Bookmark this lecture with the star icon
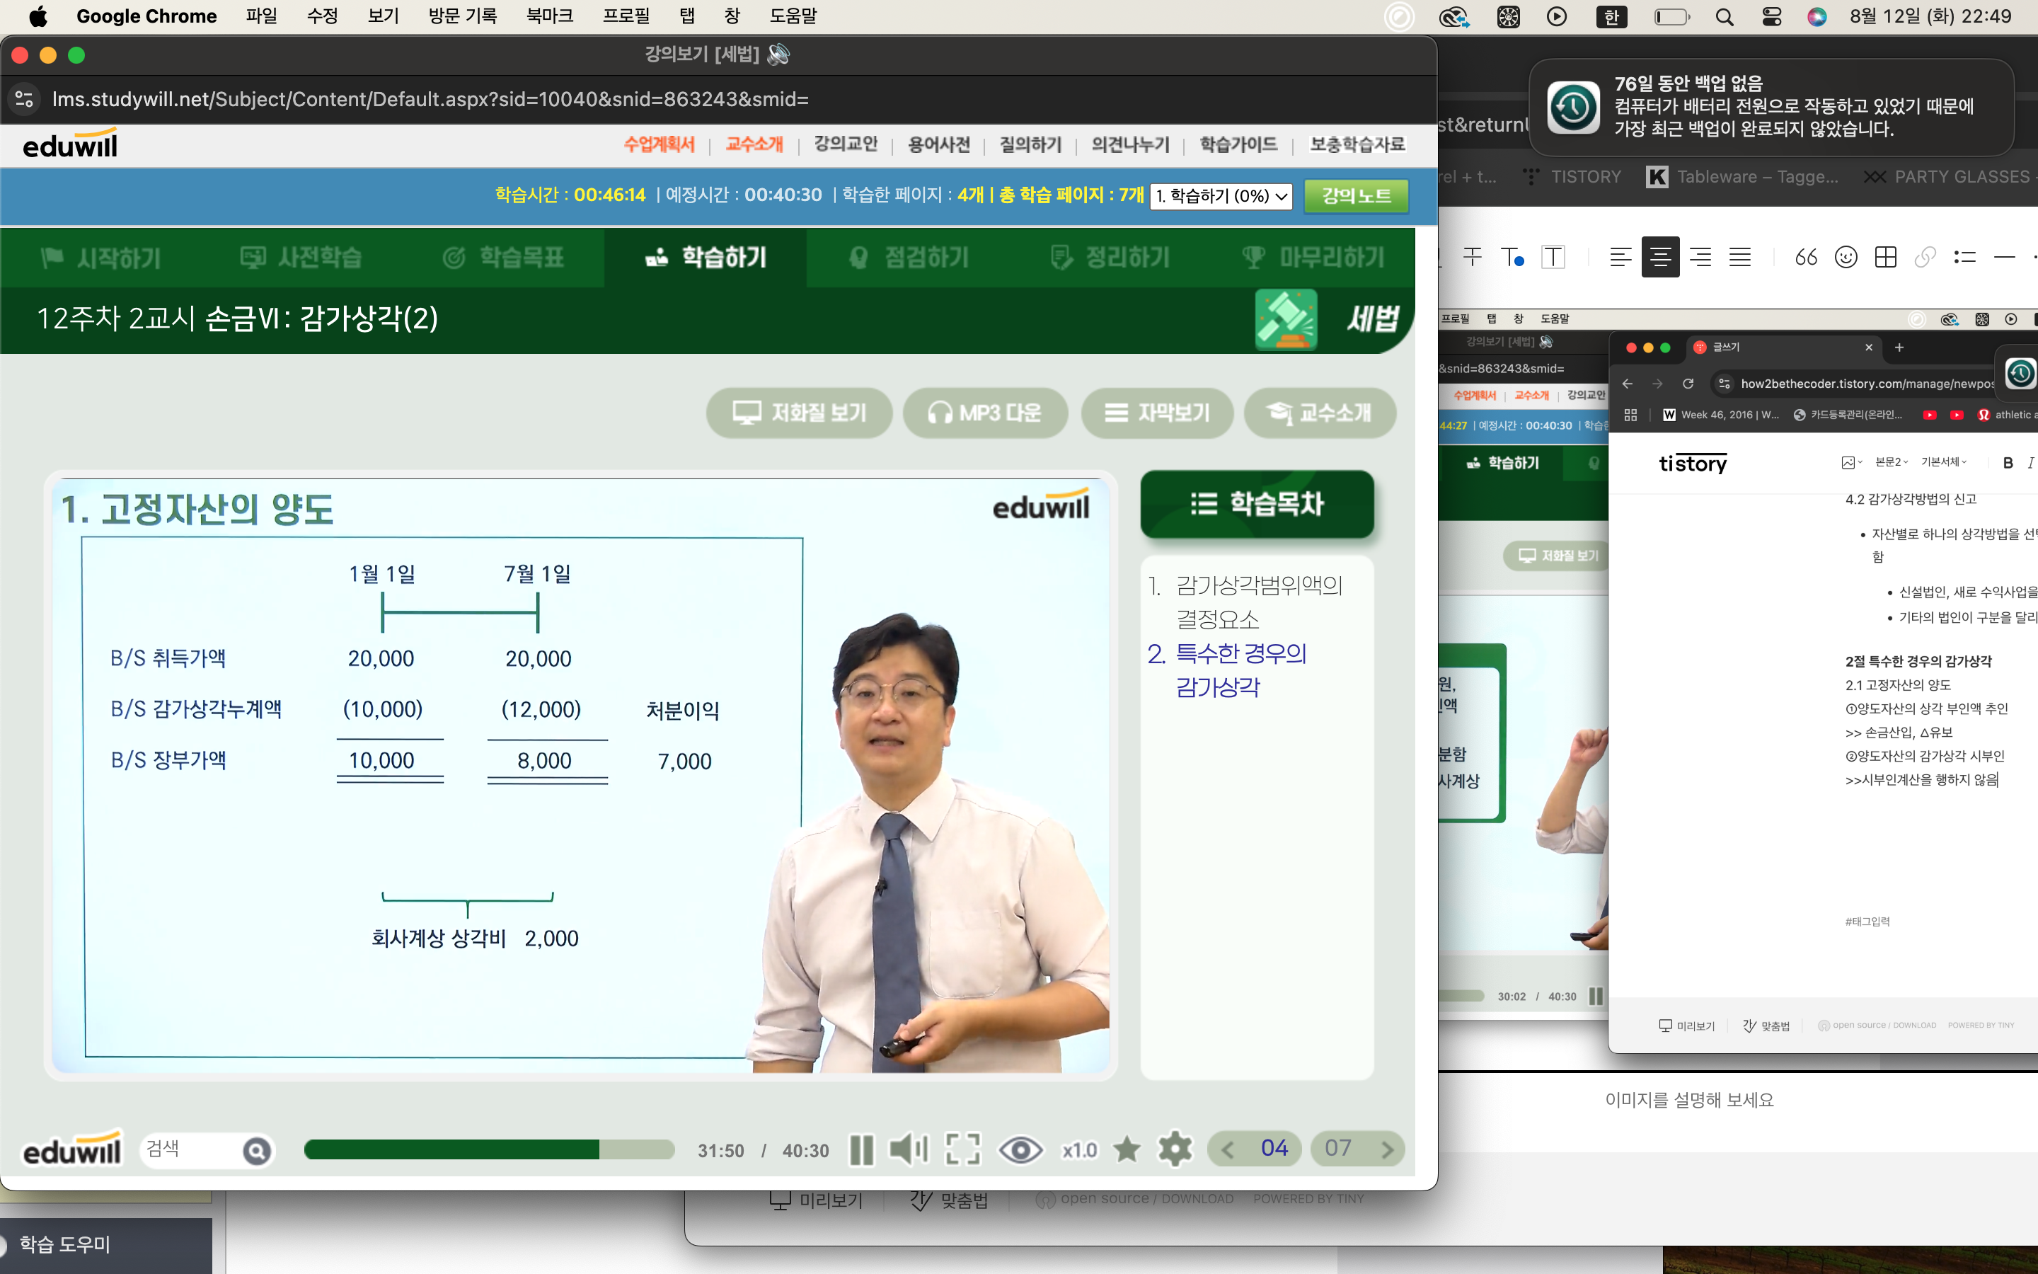 (x=1126, y=1149)
